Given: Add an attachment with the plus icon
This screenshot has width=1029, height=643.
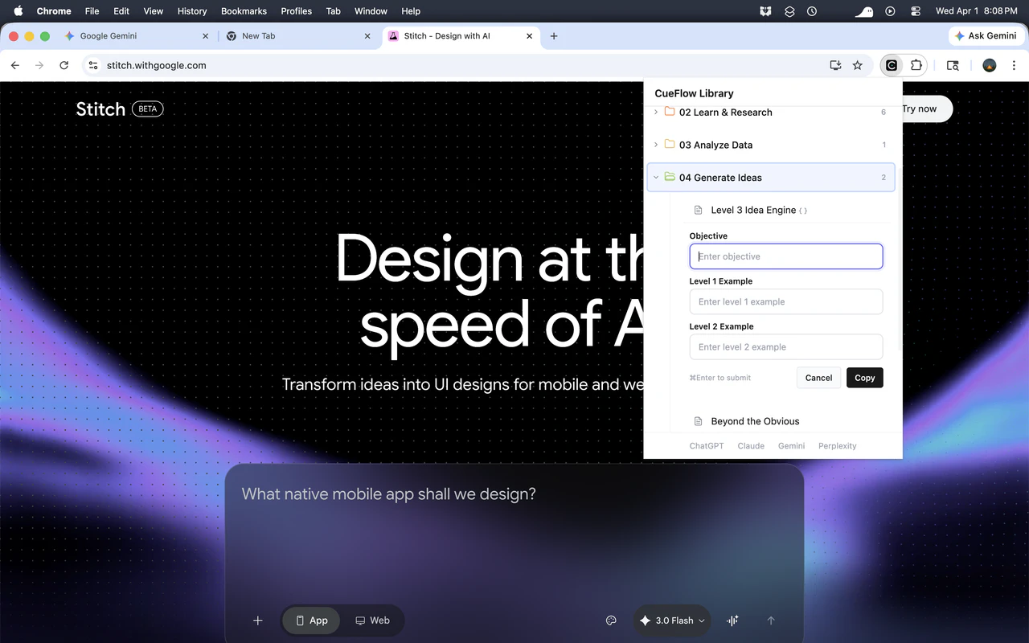Looking at the screenshot, I should tap(258, 620).
